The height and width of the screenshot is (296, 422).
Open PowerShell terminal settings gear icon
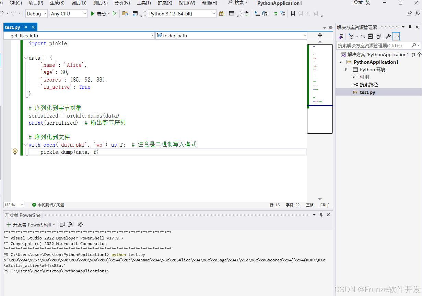(80, 225)
